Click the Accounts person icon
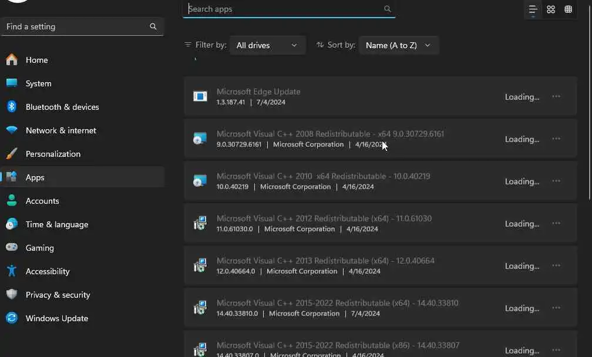This screenshot has height=357, width=592. 12,200
